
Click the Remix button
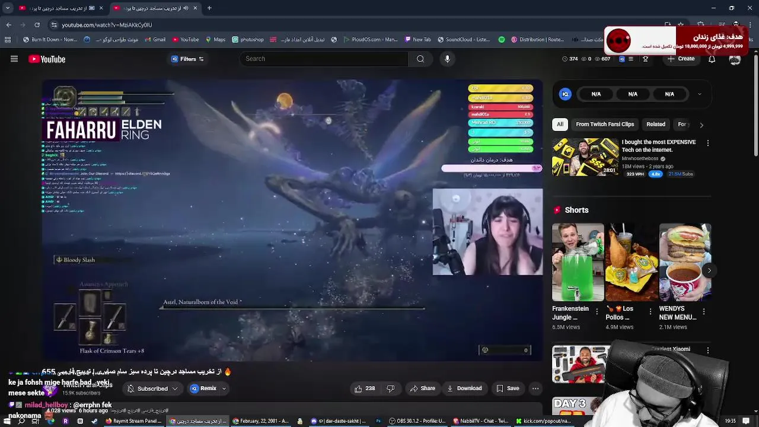(x=203, y=388)
